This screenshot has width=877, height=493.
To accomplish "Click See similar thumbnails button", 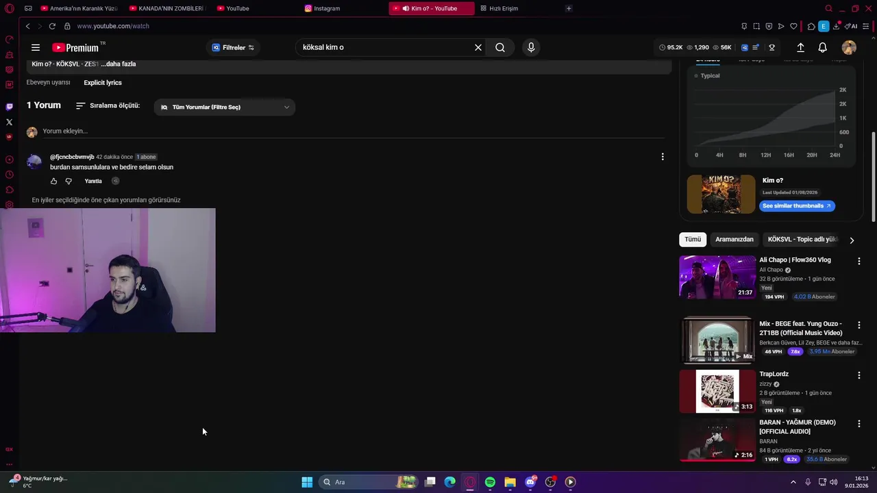I will coord(797,205).
